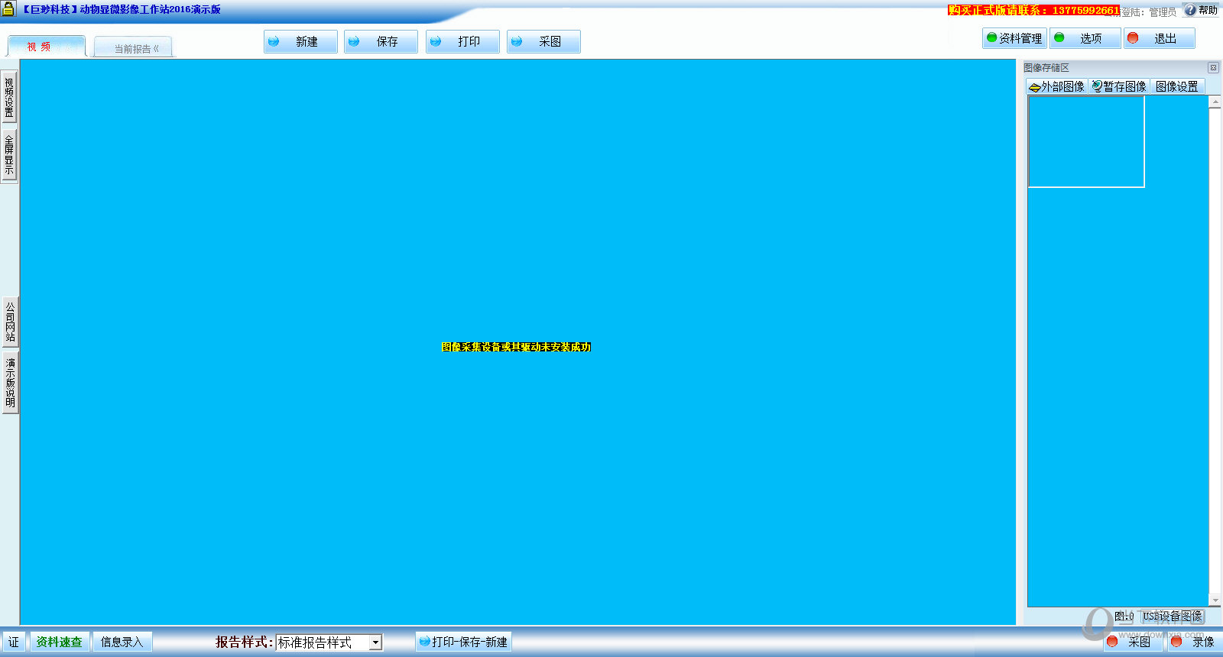Click the blue arrow icon on 保存

[354, 42]
